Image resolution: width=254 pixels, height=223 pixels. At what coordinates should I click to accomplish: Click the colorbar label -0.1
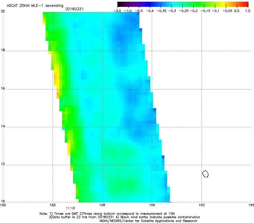(x=216, y=11)
